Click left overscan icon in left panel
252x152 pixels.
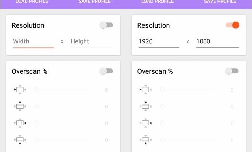click(20, 90)
